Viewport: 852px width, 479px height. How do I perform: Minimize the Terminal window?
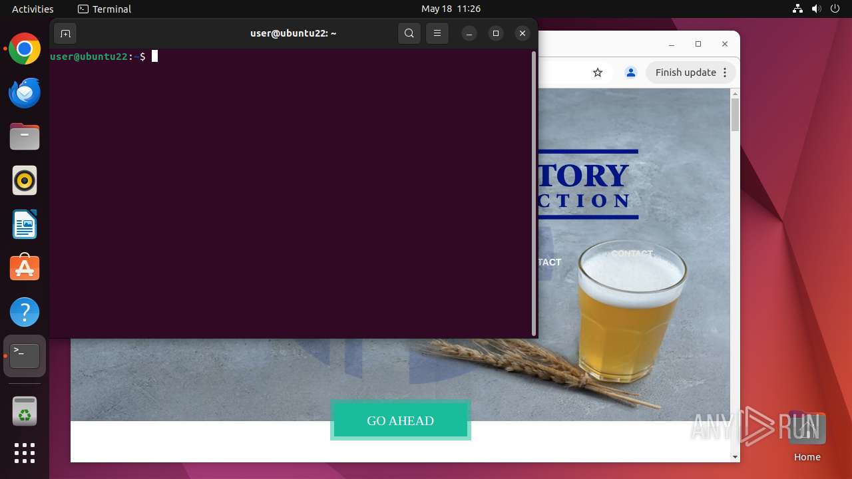click(x=469, y=33)
